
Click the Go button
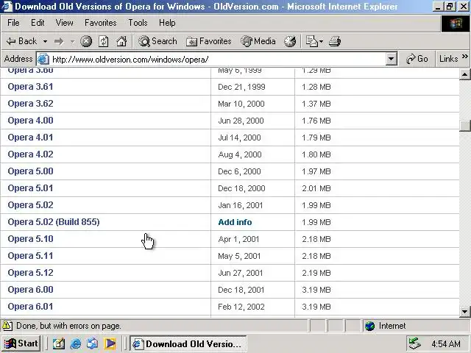pos(417,59)
